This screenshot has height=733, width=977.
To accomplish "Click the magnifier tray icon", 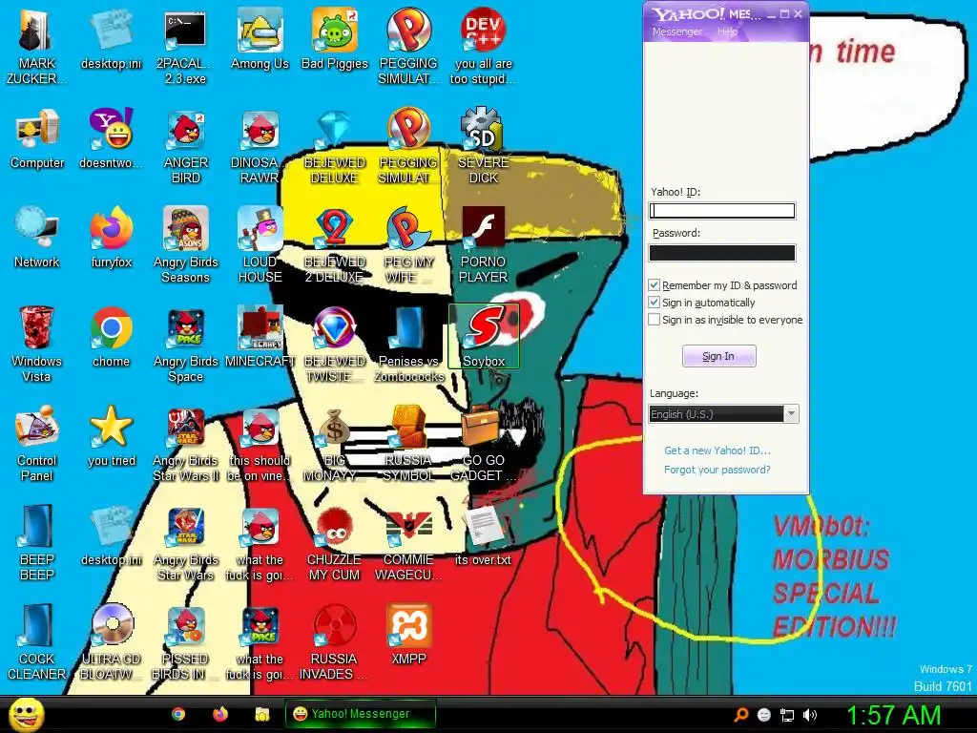I will 740,715.
